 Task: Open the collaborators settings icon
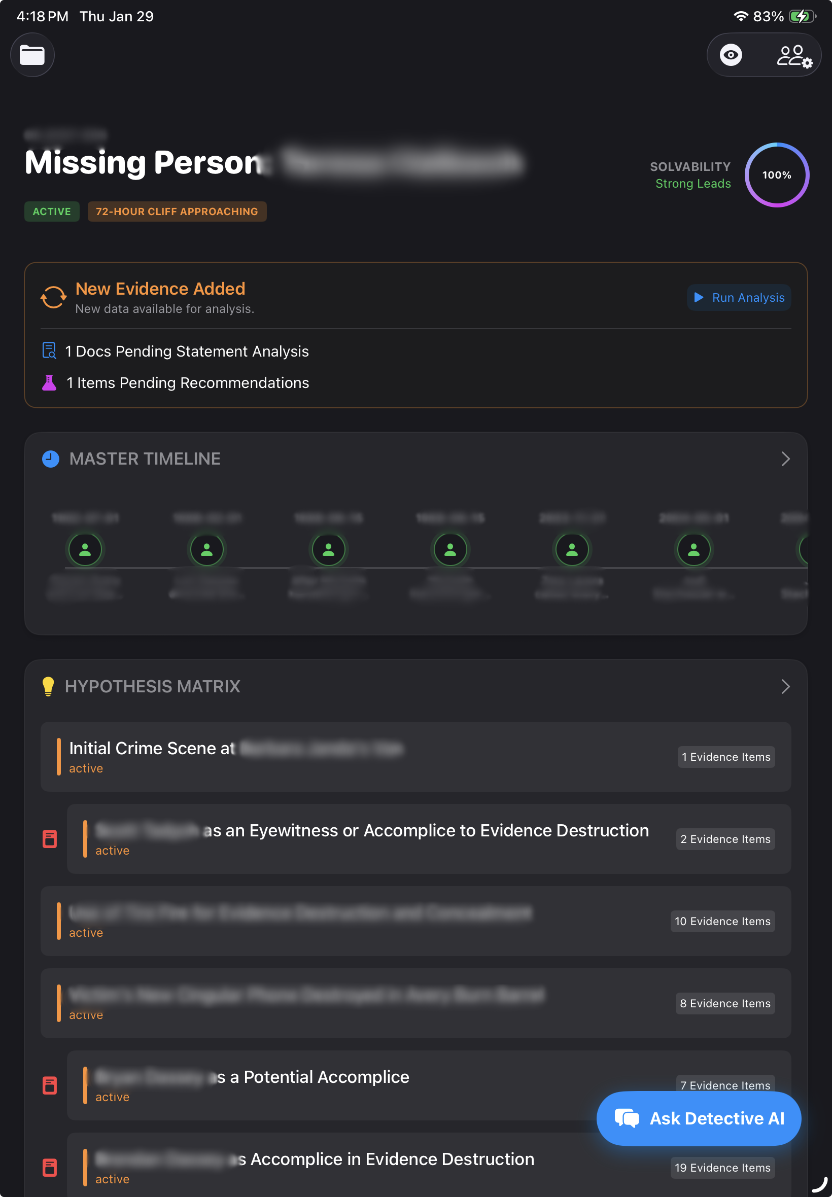tap(793, 55)
